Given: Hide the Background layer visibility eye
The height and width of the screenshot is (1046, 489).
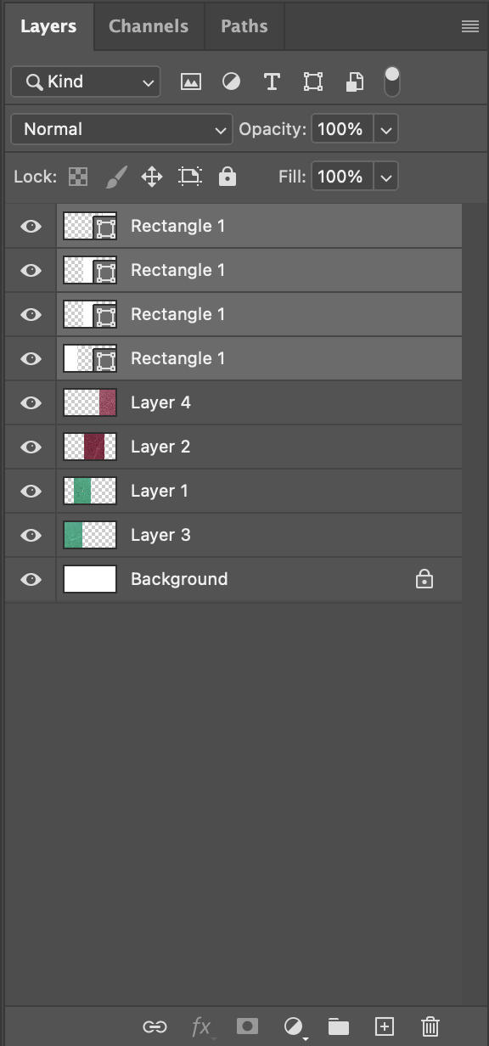Looking at the screenshot, I should (31, 579).
